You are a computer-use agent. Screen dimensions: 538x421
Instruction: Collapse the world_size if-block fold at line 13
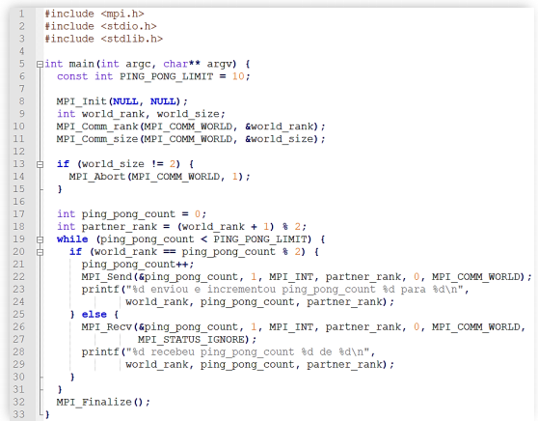pyautogui.click(x=40, y=164)
